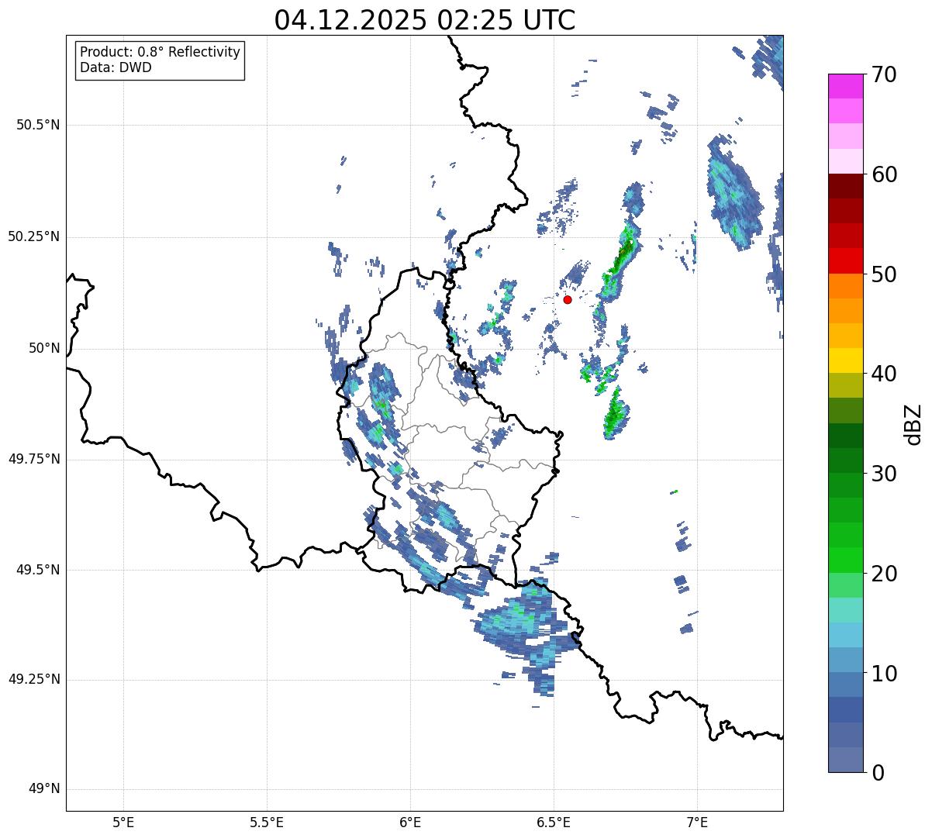932x838 pixels.
Task: Click the 50°N latitude label
Action: point(44,348)
